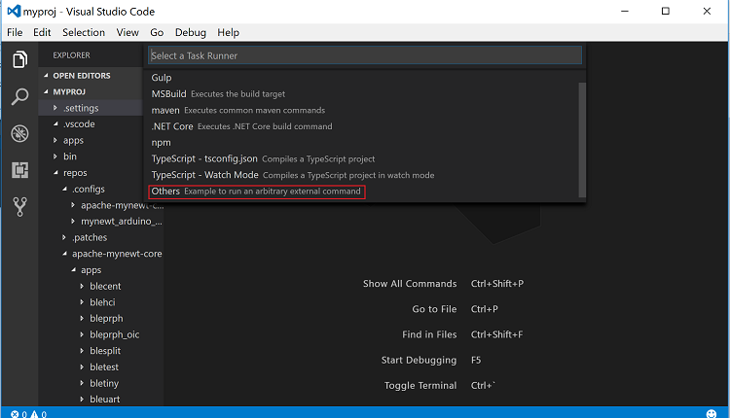730x418 pixels.
Task: Open the Source Control git icon
Action: point(19,206)
